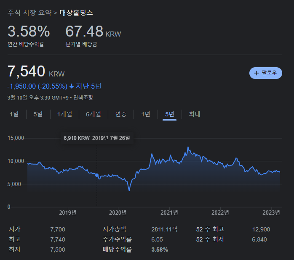
Task: Click the 시가총액 label
Action: pyautogui.click(x=114, y=229)
